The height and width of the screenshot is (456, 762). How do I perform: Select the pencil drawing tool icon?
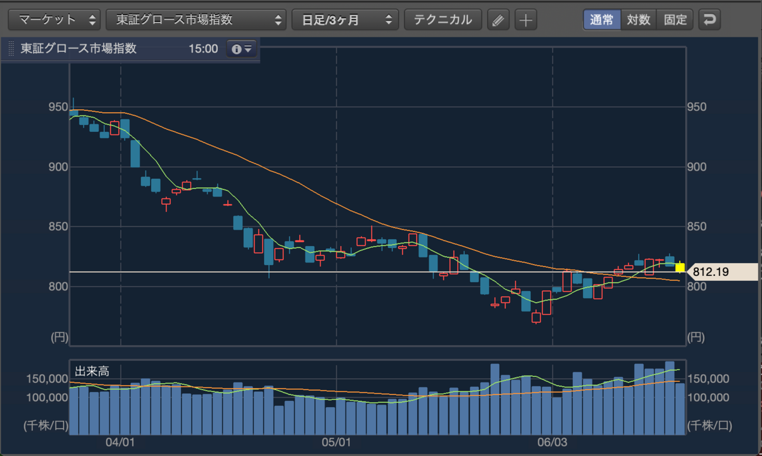click(498, 20)
